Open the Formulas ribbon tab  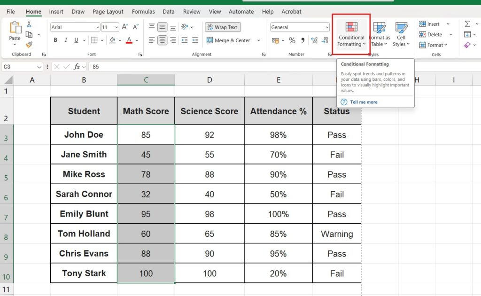coord(143,11)
